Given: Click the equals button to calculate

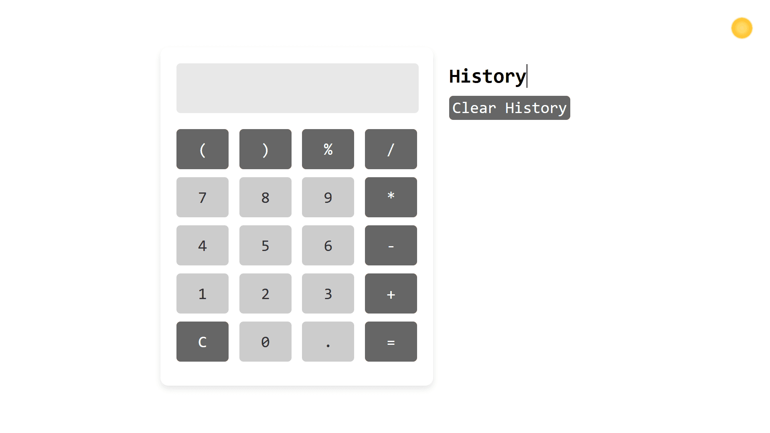Looking at the screenshot, I should [391, 342].
